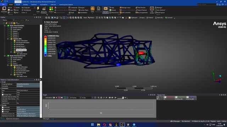Switch to the Display ribbon tab
Screen dimensions: 227x127
pyautogui.click(x=26, y=5)
